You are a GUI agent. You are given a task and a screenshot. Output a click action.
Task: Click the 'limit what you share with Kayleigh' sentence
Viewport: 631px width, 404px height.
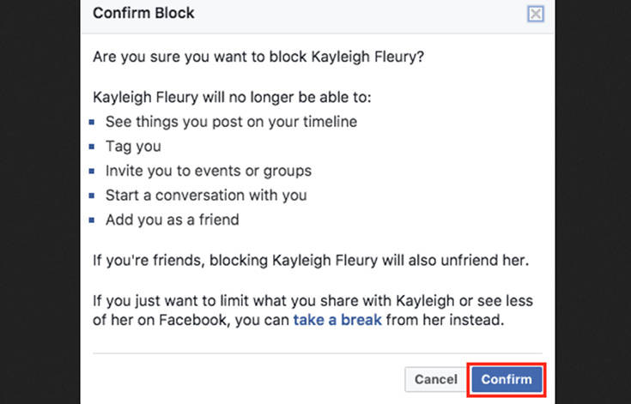[312, 311]
